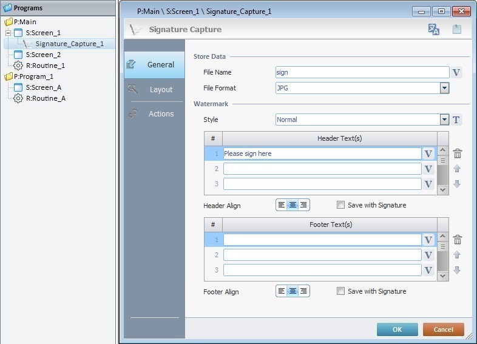The image size is (477, 344).
Task: Switch to the Actions tab
Action: [161, 113]
